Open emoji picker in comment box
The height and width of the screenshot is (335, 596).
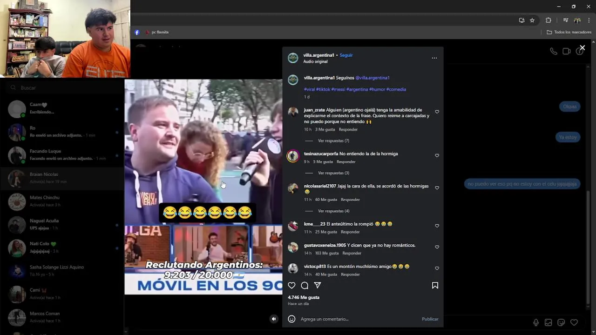[x=291, y=319]
